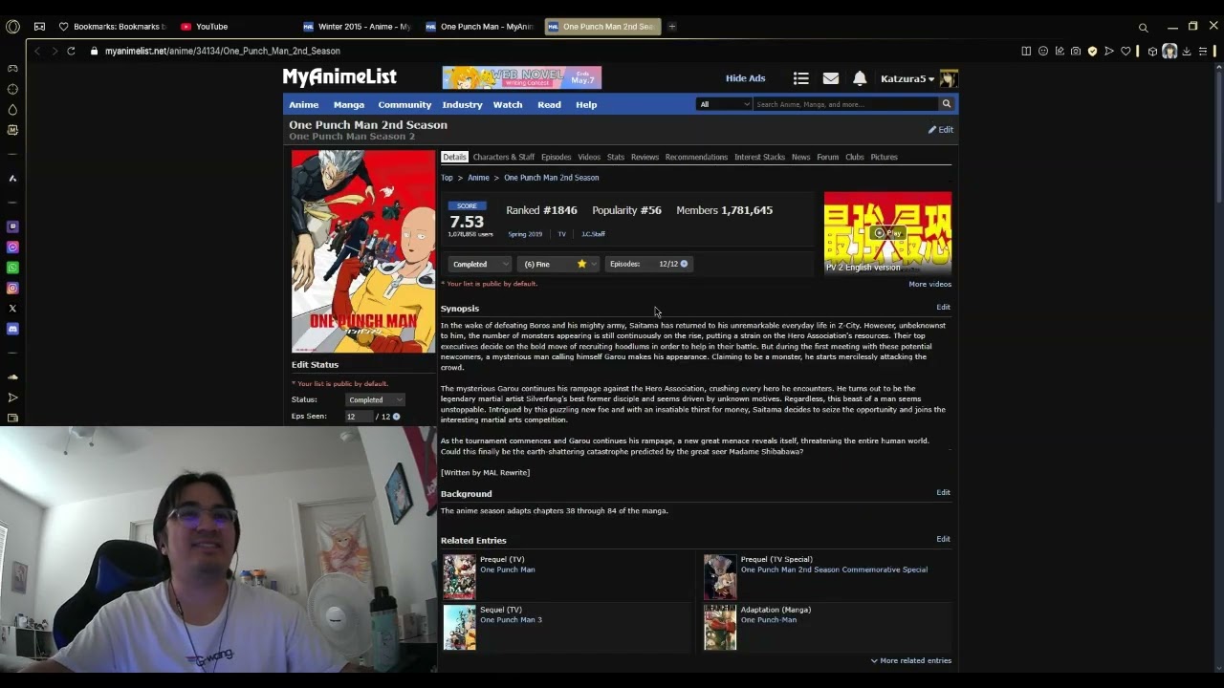Open the (6) Fine score dropdown

[558, 264]
